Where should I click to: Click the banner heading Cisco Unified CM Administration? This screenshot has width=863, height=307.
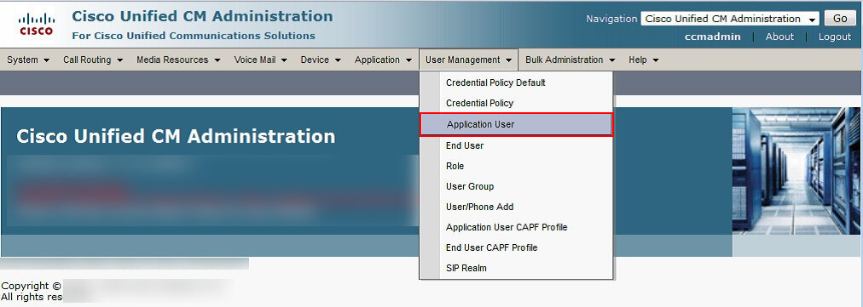coord(176,136)
